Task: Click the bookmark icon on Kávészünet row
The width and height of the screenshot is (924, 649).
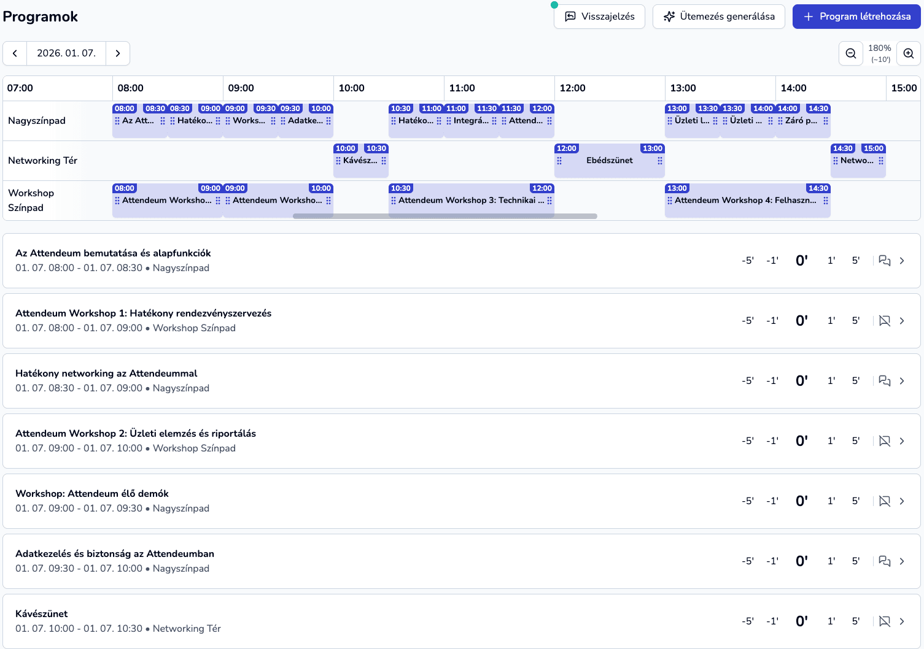Action: point(884,621)
